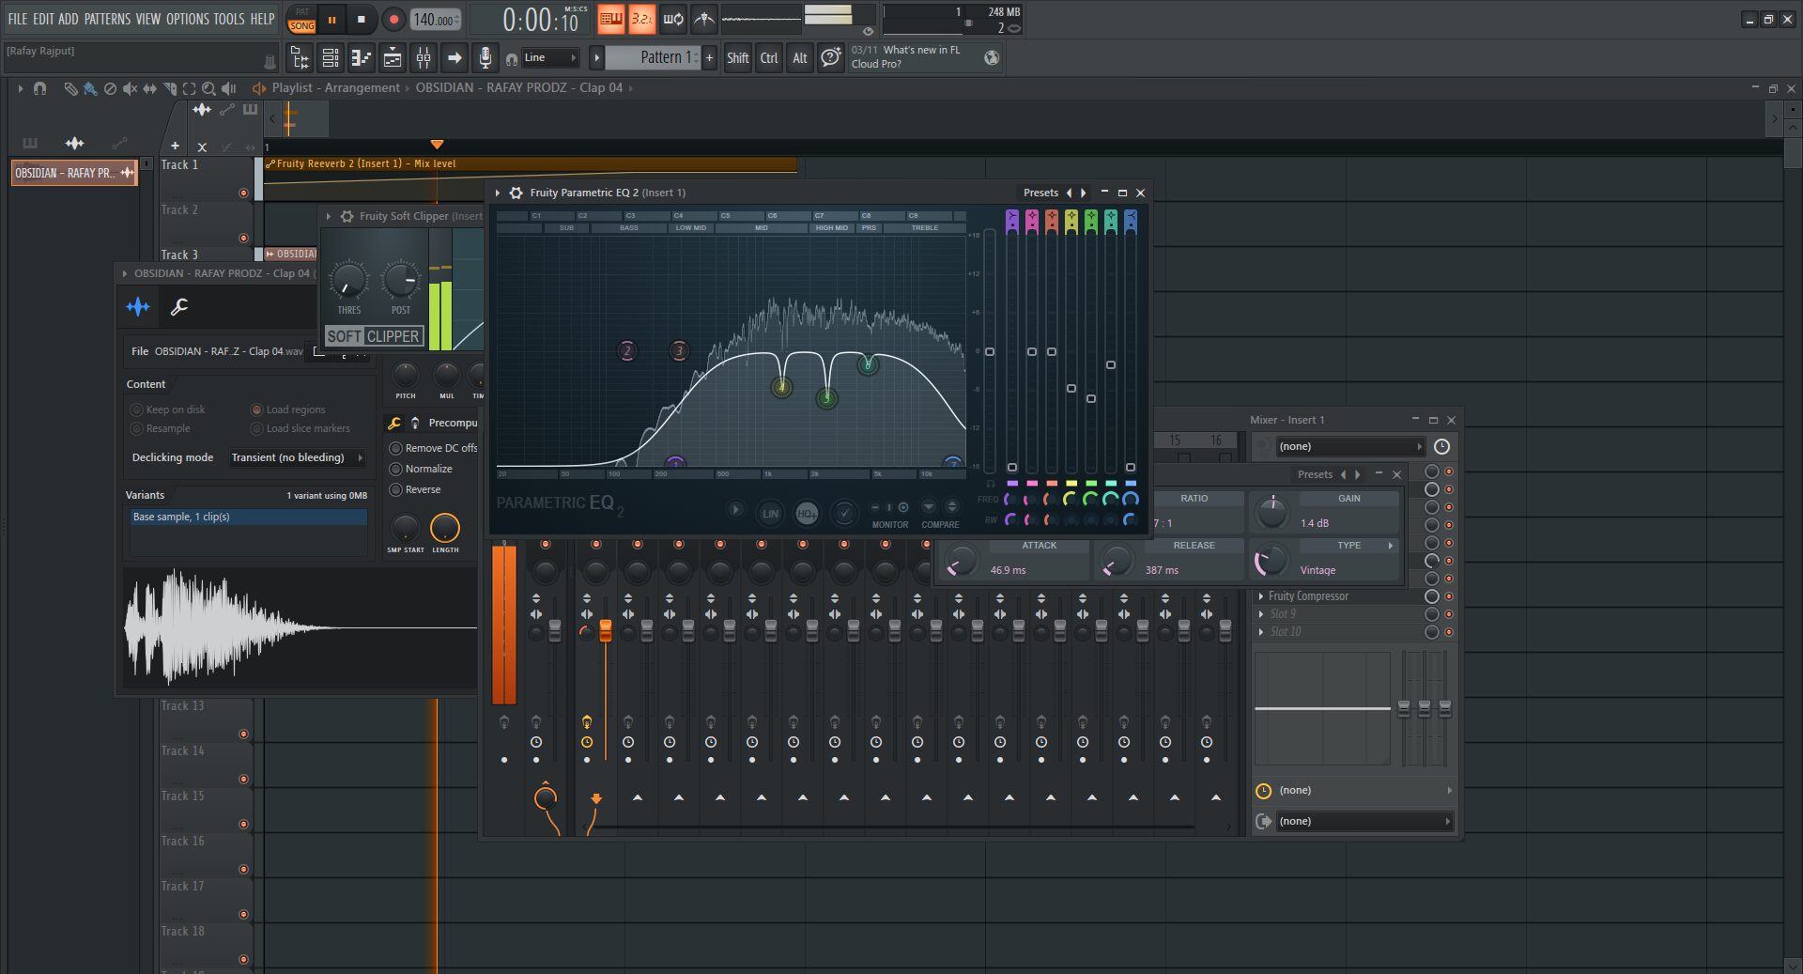This screenshot has width=1803, height=974.
Task: Click the microphone recording icon
Action: click(485, 58)
